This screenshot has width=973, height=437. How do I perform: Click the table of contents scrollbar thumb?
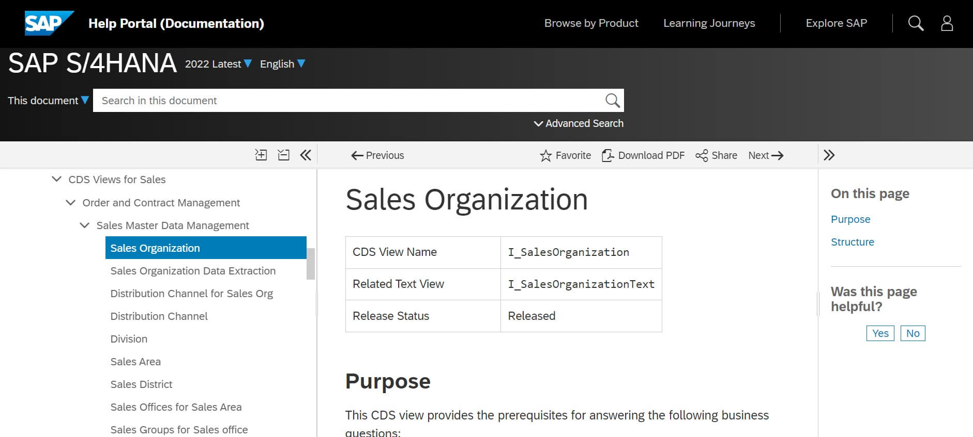tap(311, 264)
